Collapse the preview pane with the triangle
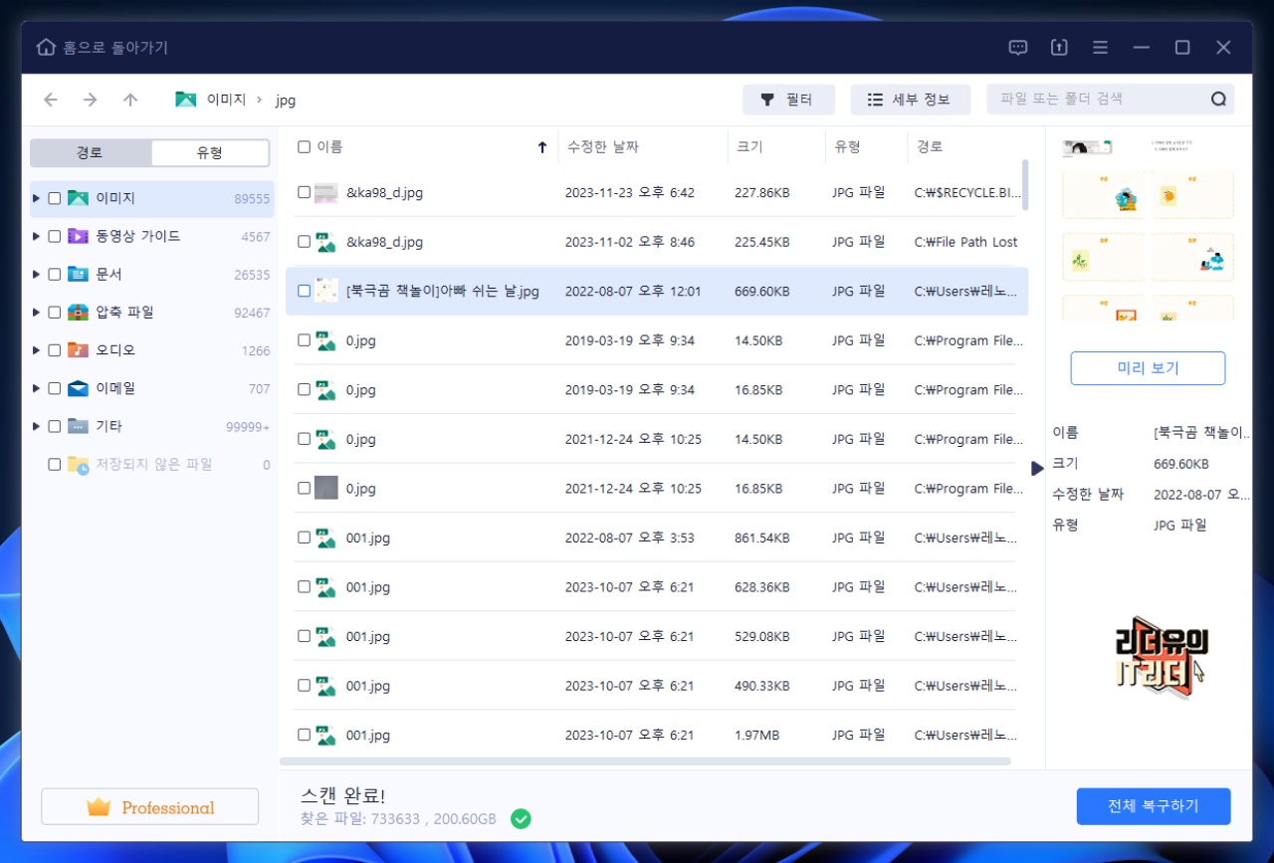 [x=1037, y=468]
